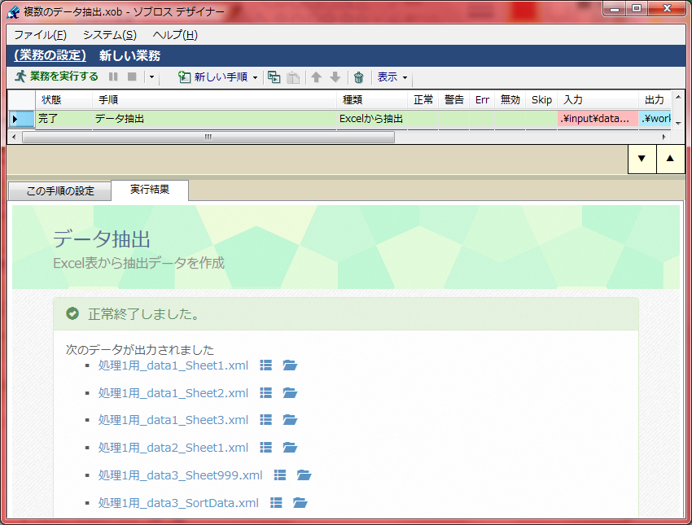The image size is (692, 525).
Task: Click the output cell .¥worl
Action: [x=655, y=119]
